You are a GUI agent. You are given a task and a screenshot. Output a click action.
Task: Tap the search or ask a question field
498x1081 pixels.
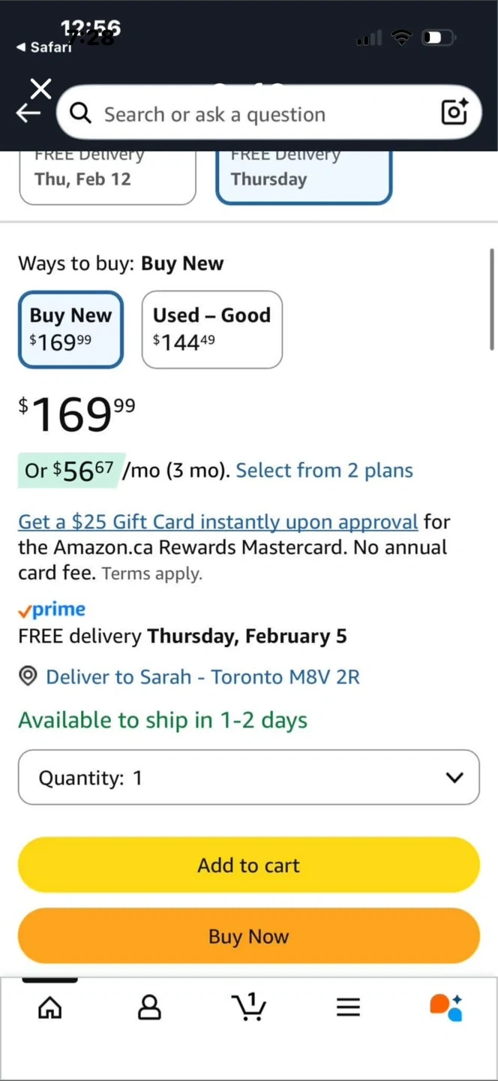[255, 114]
